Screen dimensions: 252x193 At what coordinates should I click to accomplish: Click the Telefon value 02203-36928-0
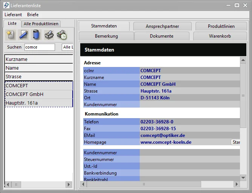pyautogui.click(x=157, y=122)
